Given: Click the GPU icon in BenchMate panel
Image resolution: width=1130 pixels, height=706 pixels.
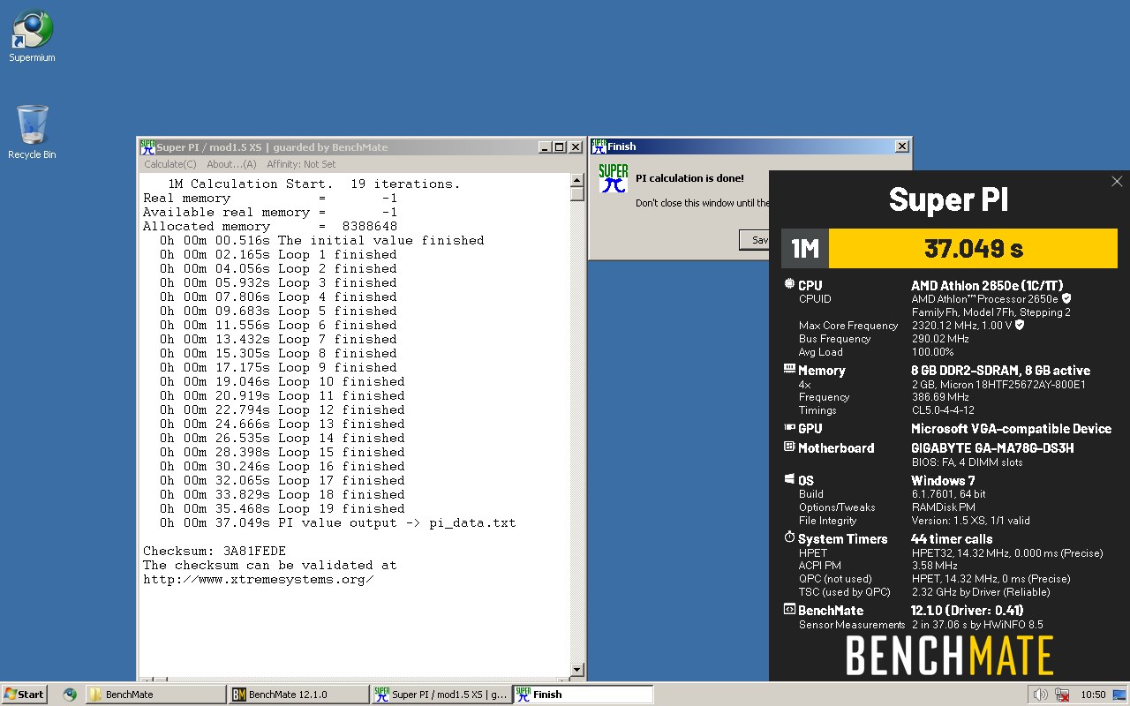Looking at the screenshot, I should (789, 427).
